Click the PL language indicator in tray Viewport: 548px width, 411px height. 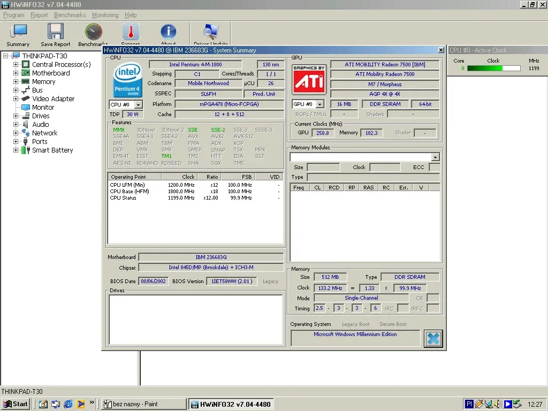469,404
